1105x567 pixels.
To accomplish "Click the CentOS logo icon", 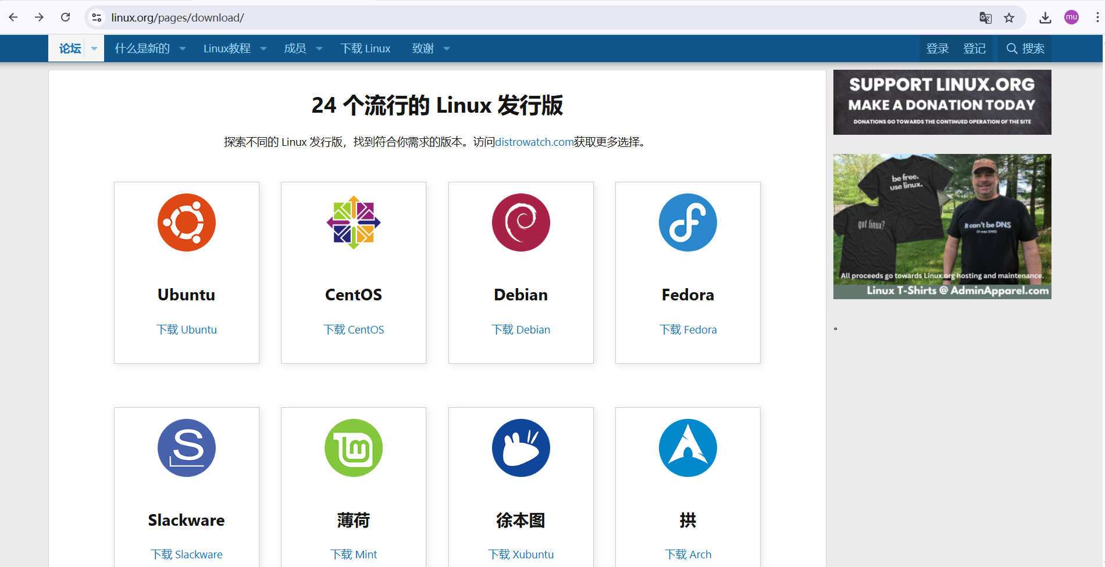I will coord(354,223).
